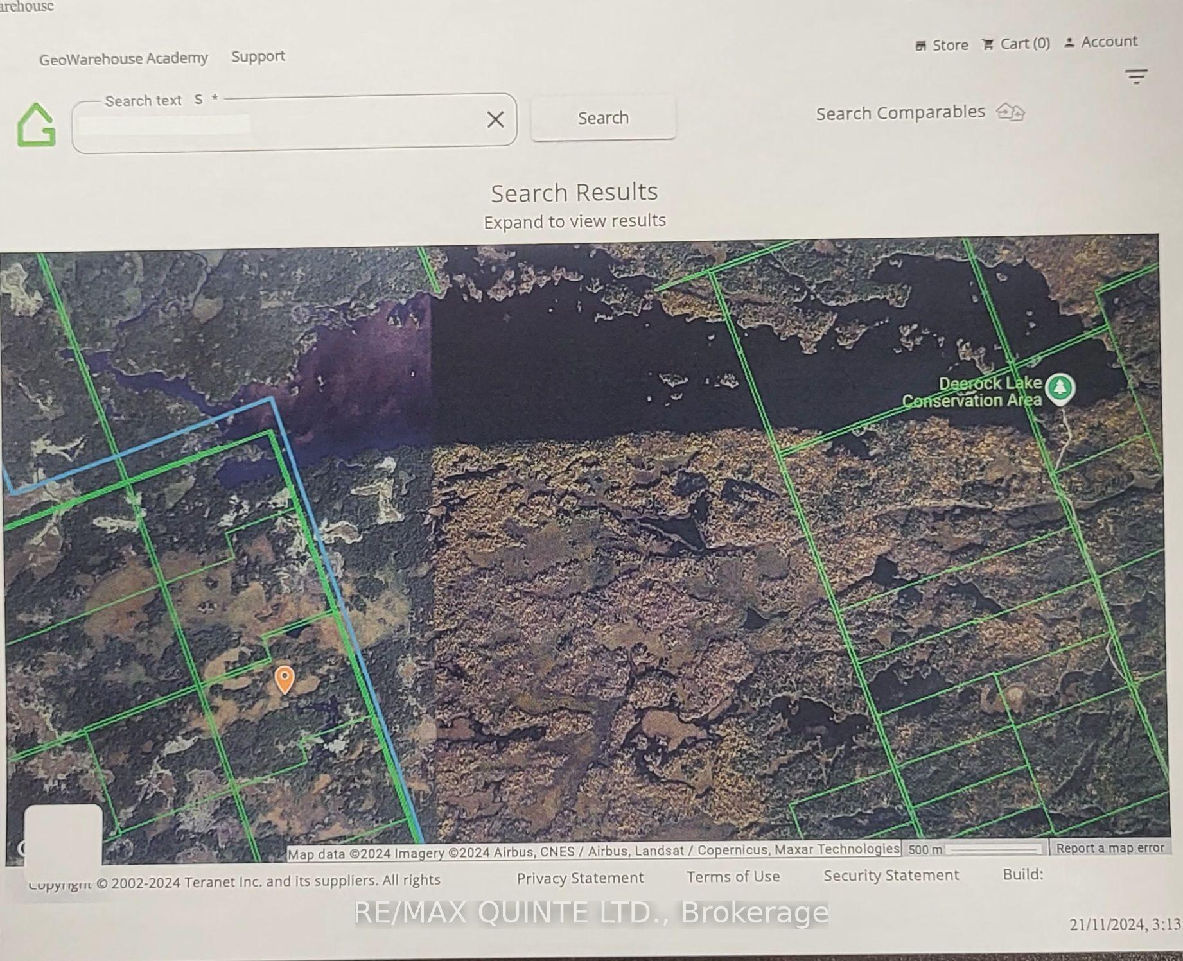The height and width of the screenshot is (961, 1183).
Task: Open the filter lines menu icon
Action: point(1137,77)
